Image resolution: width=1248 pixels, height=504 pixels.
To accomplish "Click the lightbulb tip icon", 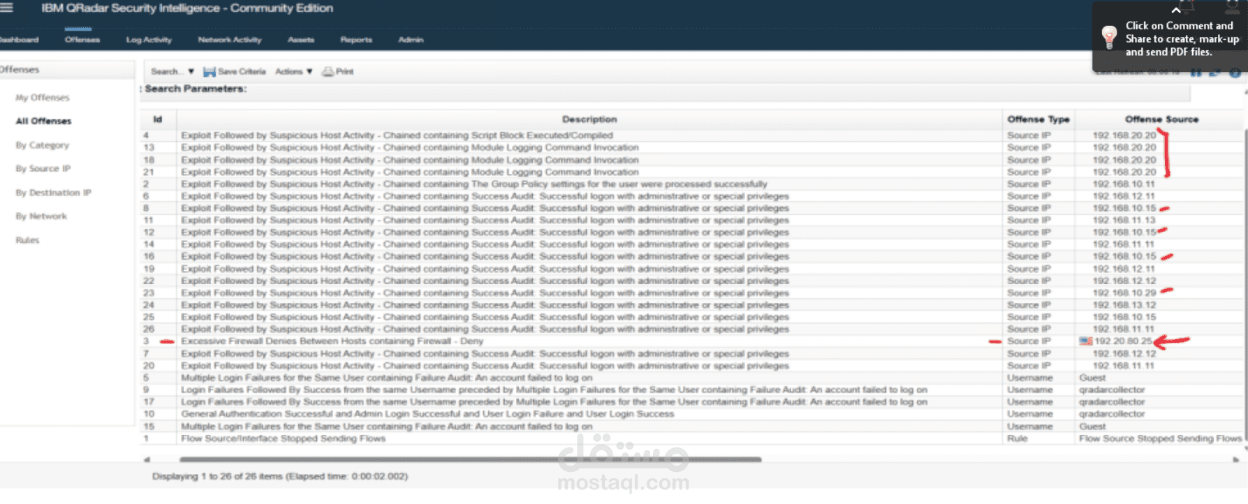I will (x=1109, y=37).
